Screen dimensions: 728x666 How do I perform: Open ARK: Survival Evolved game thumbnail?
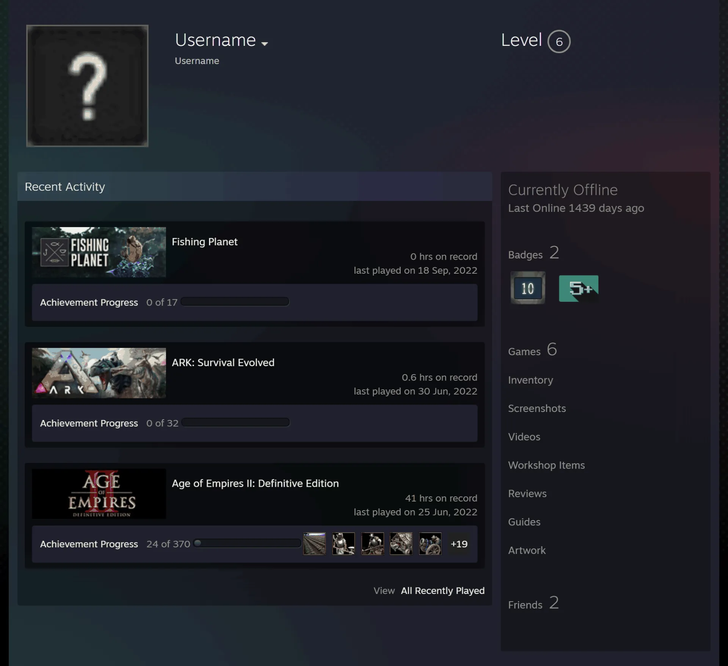coord(99,373)
